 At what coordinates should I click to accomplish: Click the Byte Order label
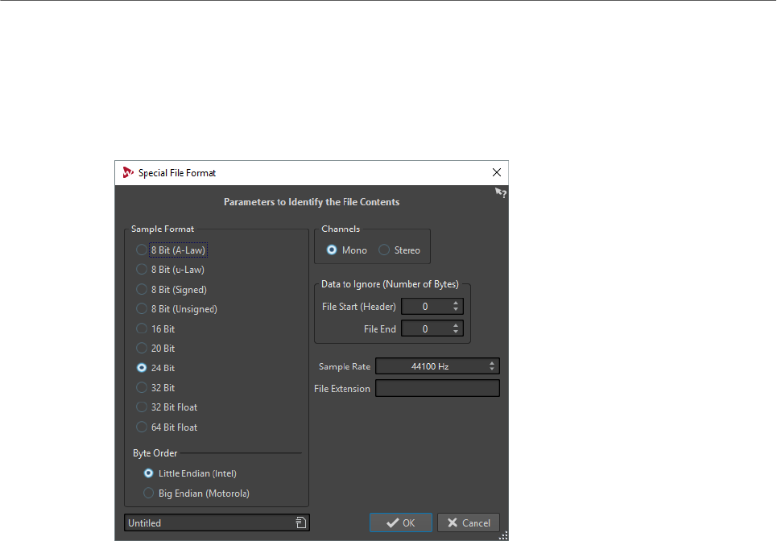pyautogui.click(x=155, y=452)
